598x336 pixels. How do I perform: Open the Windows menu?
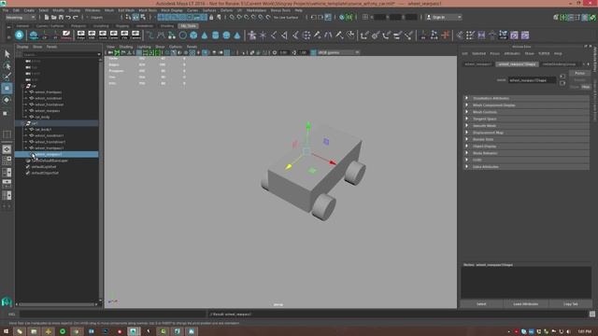point(93,10)
